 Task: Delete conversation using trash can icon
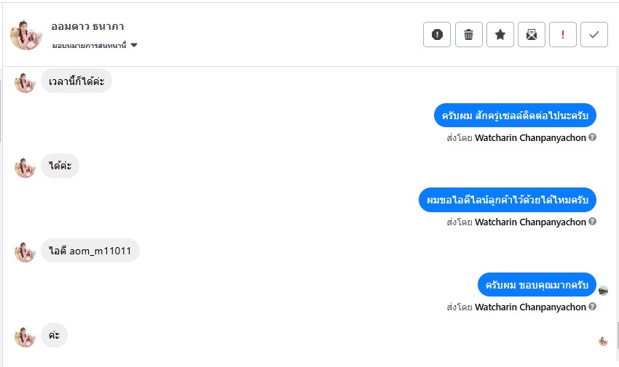coord(469,34)
